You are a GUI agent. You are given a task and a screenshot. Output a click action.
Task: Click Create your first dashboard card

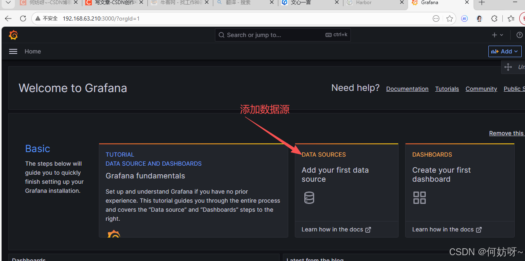pos(460,190)
